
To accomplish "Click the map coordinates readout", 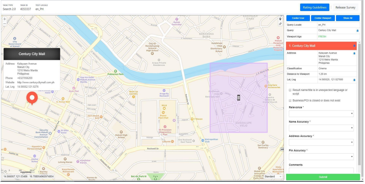I will tap(28, 176).
